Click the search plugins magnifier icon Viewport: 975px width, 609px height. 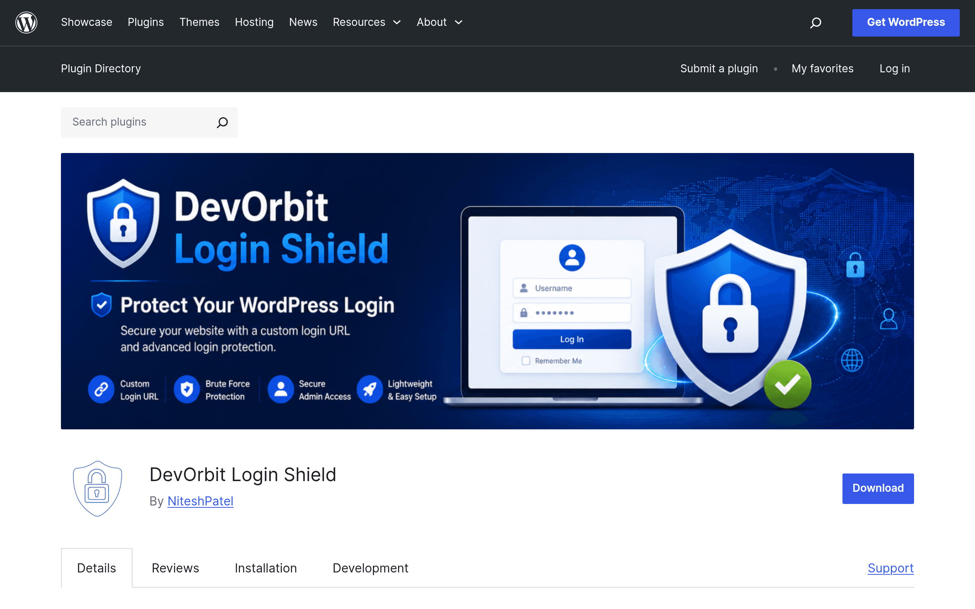pyautogui.click(x=222, y=123)
